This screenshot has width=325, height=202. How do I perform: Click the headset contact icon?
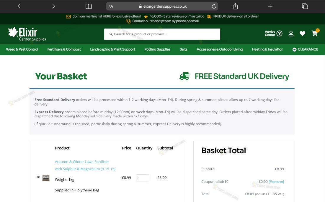pyautogui.click(x=128, y=21)
